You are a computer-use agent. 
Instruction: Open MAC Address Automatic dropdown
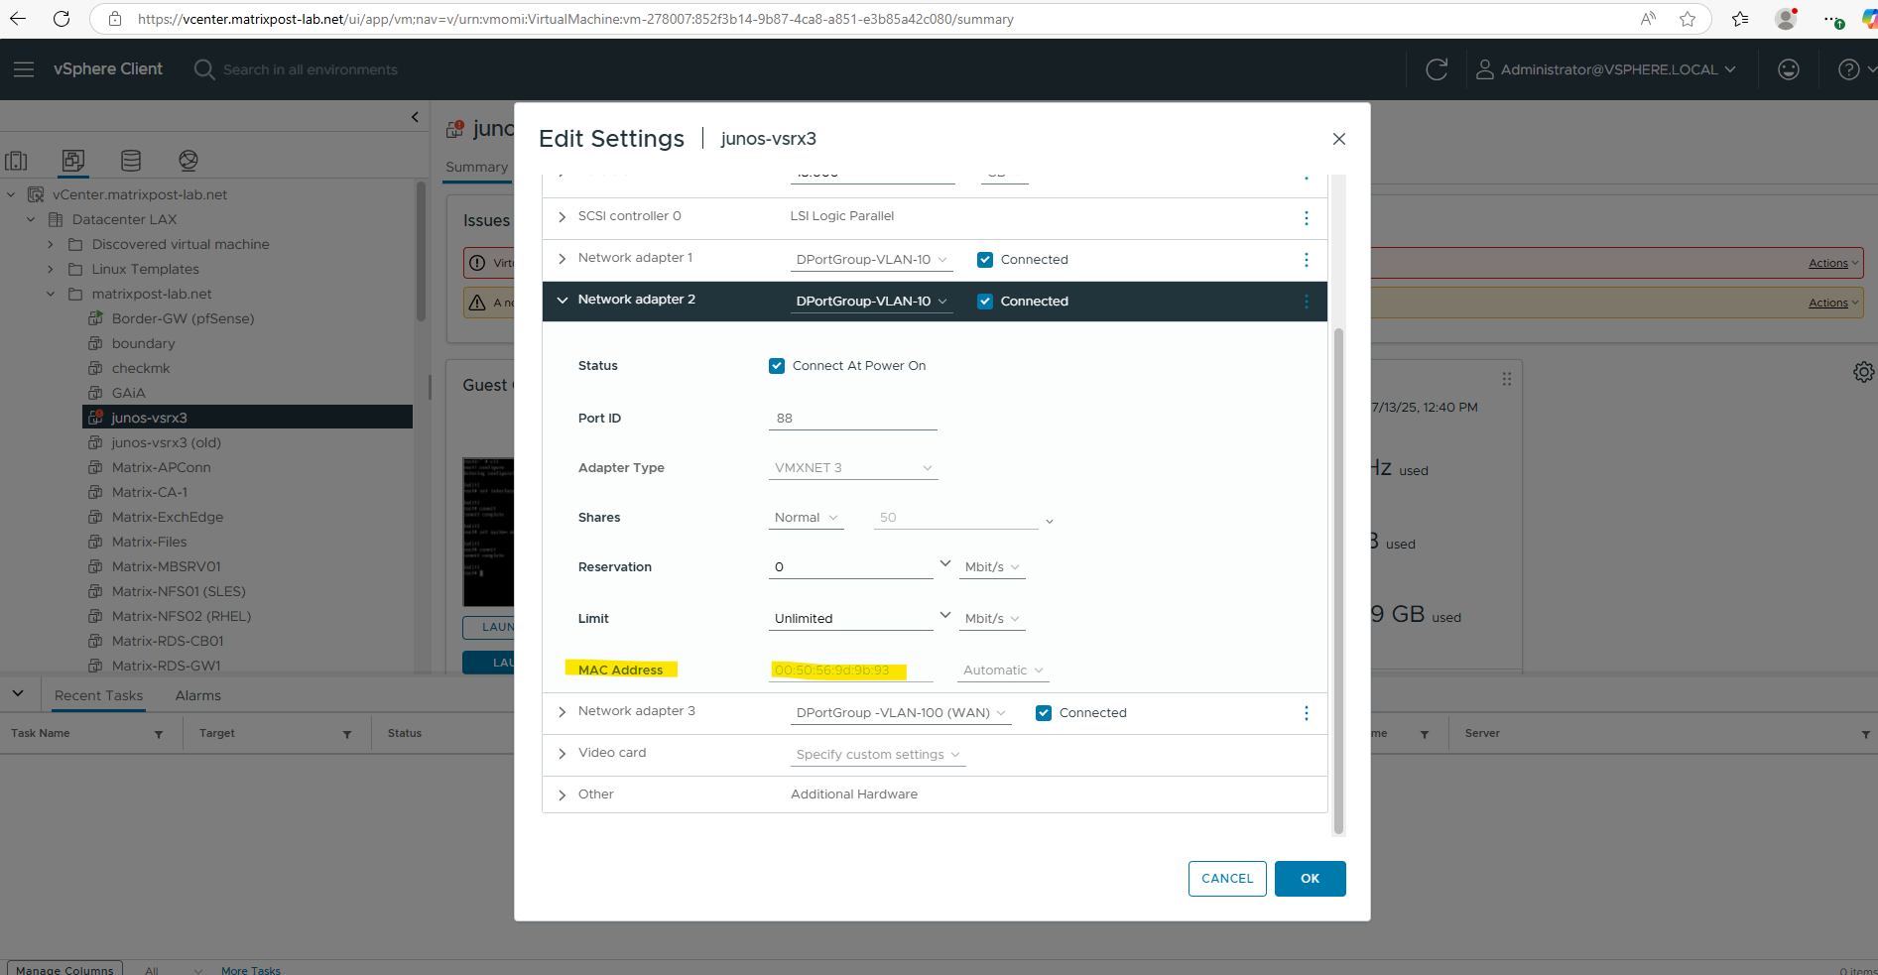click(1002, 670)
